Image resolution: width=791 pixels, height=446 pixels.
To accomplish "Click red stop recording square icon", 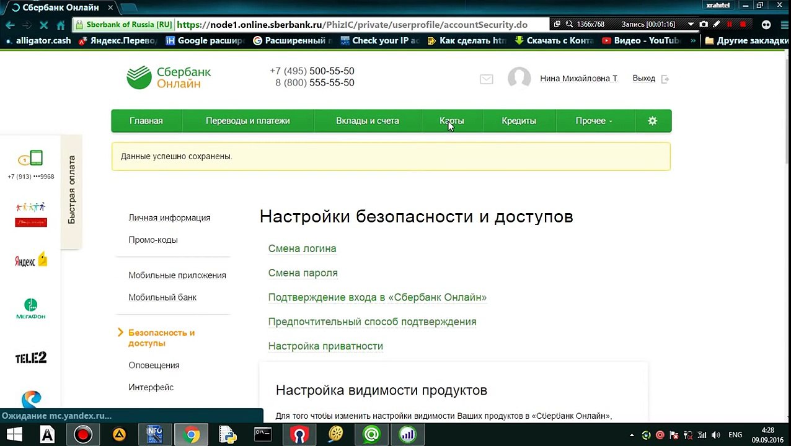I will [743, 24].
